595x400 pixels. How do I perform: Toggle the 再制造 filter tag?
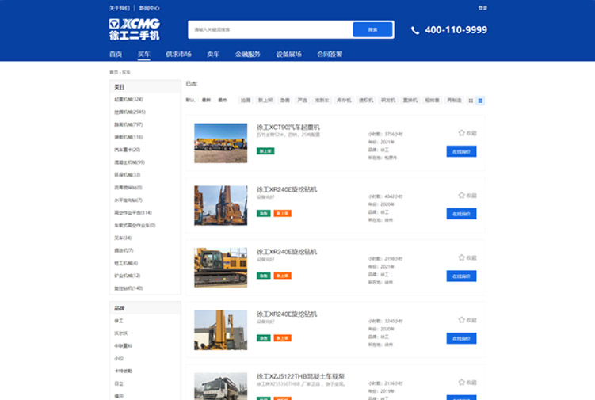tap(454, 100)
